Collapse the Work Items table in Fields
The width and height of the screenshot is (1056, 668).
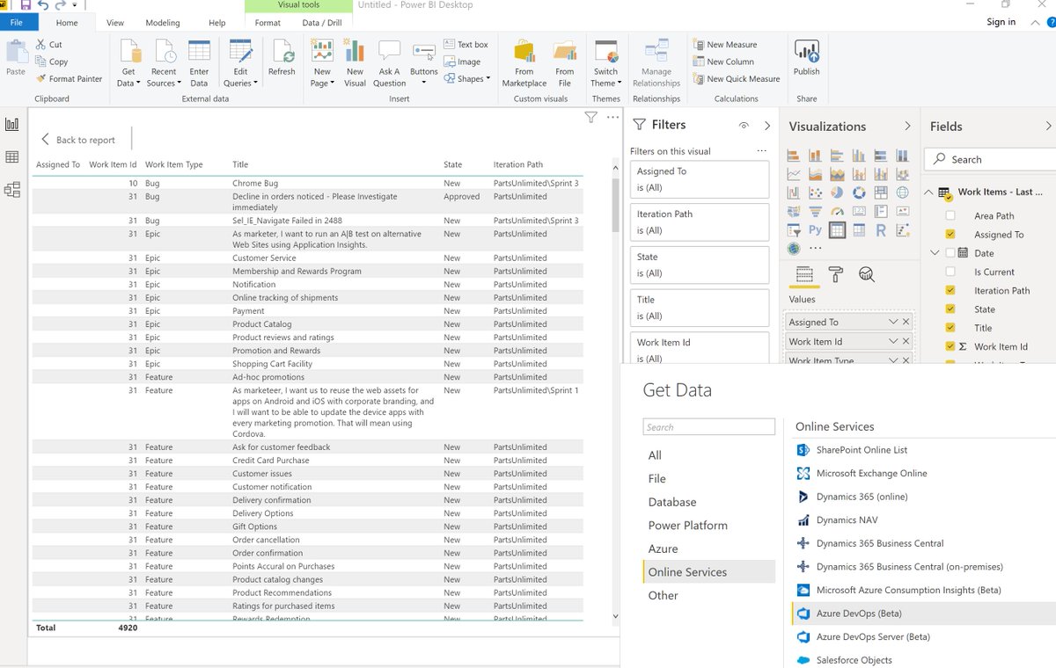[928, 192]
